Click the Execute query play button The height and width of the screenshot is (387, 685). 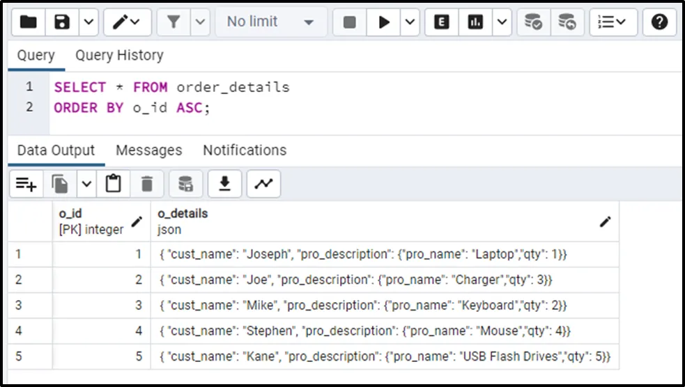[384, 22]
